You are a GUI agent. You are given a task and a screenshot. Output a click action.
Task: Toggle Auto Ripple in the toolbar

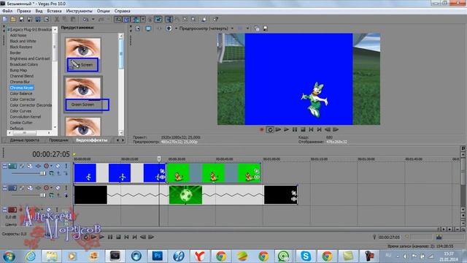[136, 20]
